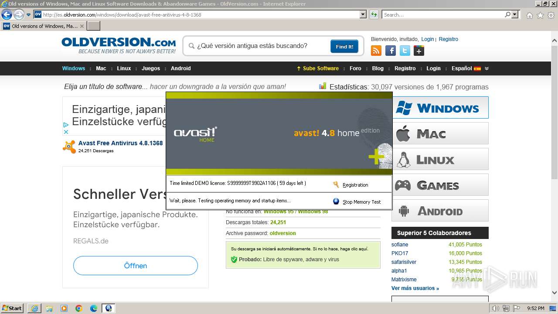Click the magnifier search icon in IE
The image size is (558, 314).
pyautogui.click(x=507, y=14)
